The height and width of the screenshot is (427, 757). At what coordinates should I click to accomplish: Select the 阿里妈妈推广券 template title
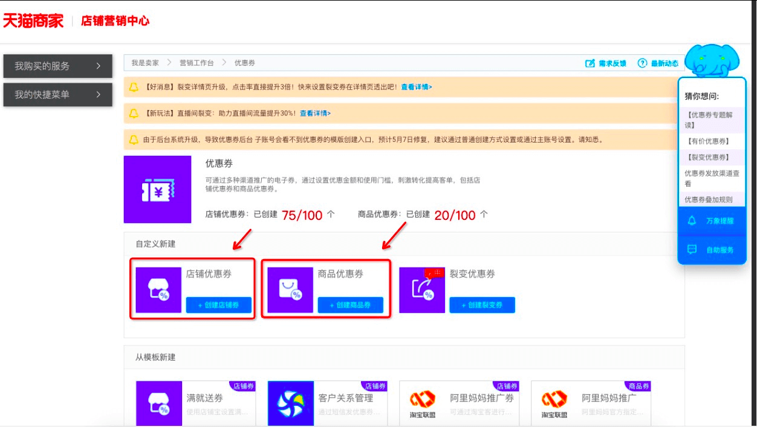[482, 399]
